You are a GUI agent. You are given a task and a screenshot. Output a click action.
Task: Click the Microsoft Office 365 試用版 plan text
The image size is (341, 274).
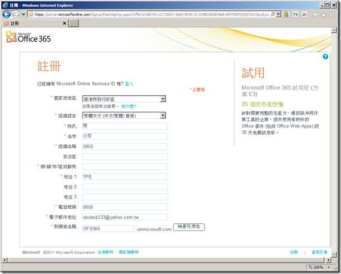click(x=280, y=91)
